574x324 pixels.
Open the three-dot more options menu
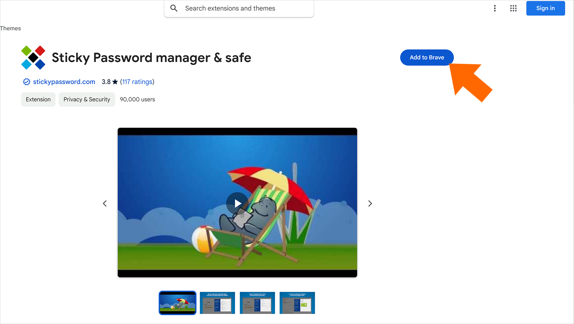[495, 8]
